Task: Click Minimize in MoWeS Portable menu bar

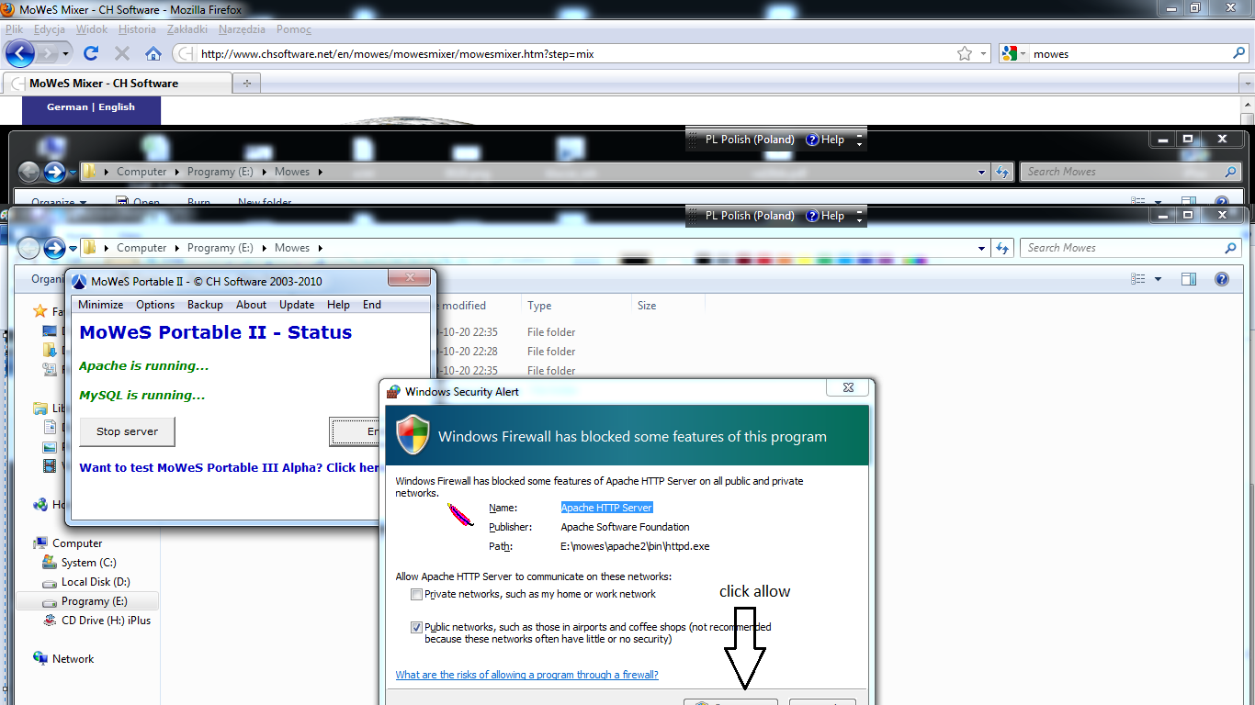Action: [x=100, y=305]
